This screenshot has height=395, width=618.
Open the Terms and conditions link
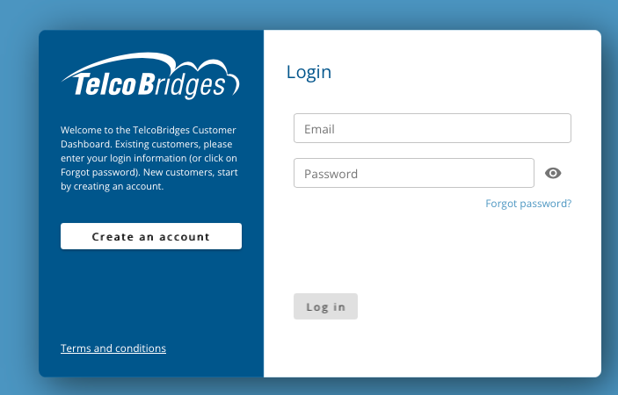pos(113,348)
